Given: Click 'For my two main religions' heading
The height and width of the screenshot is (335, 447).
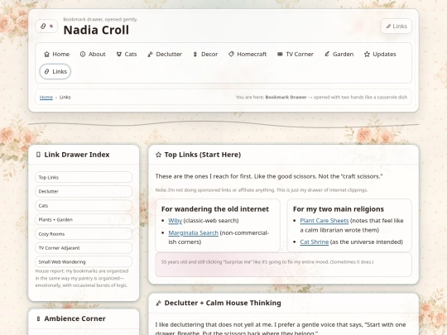Looking at the screenshot, I should point(339,209).
